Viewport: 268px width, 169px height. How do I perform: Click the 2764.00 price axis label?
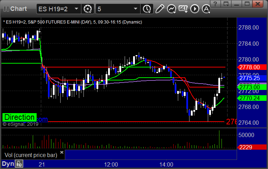point(249,123)
